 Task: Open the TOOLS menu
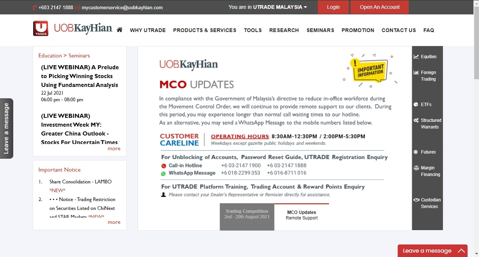(253, 30)
